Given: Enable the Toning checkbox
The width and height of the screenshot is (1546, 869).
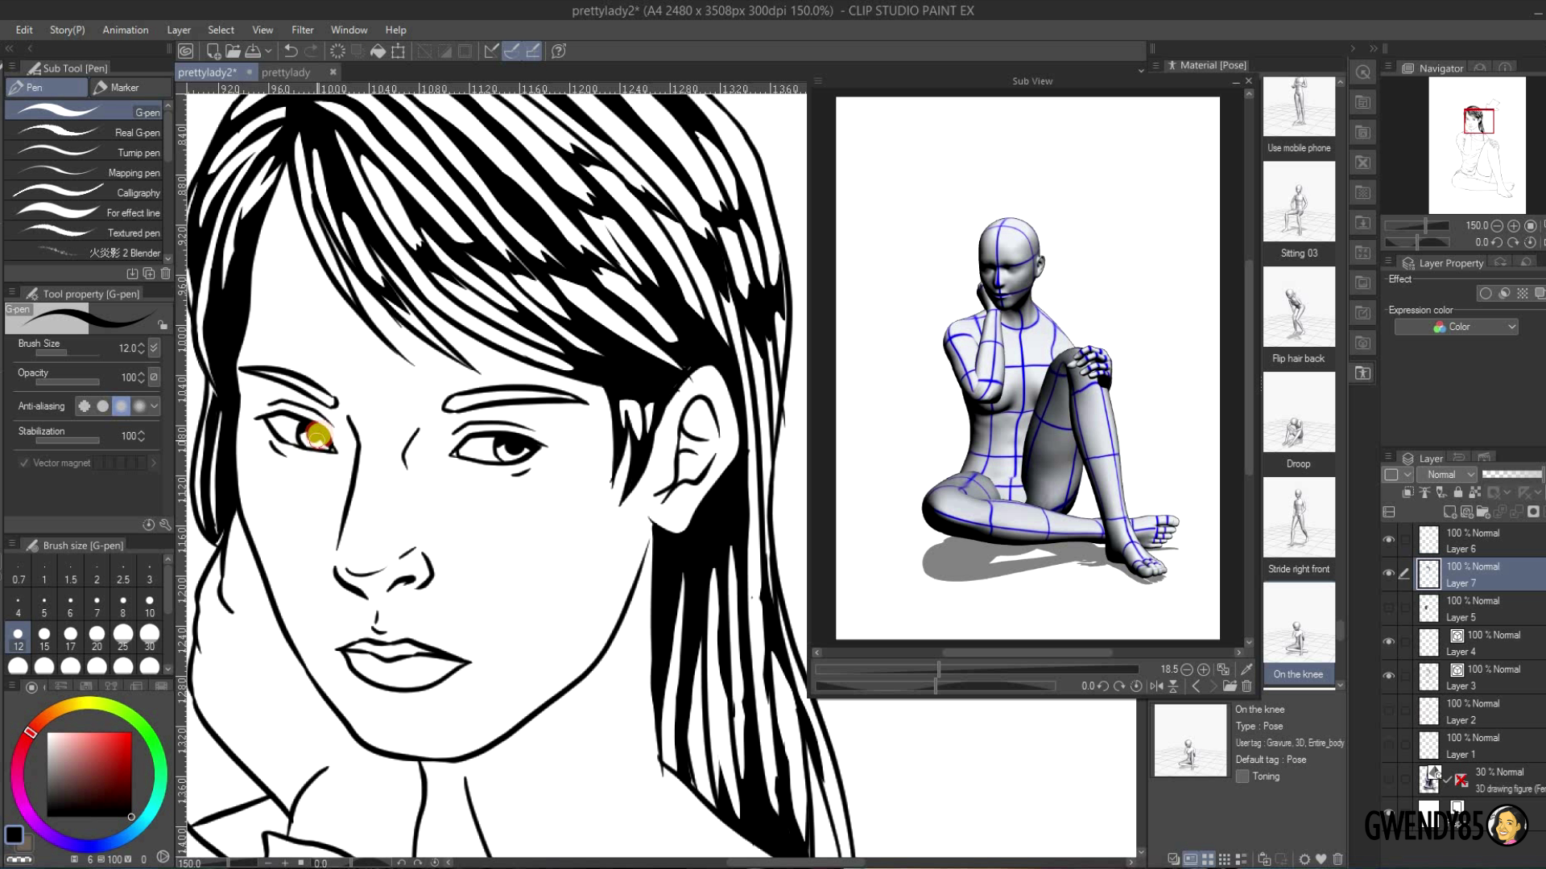Looking at the screenshot, I should tap(1242, 776).
